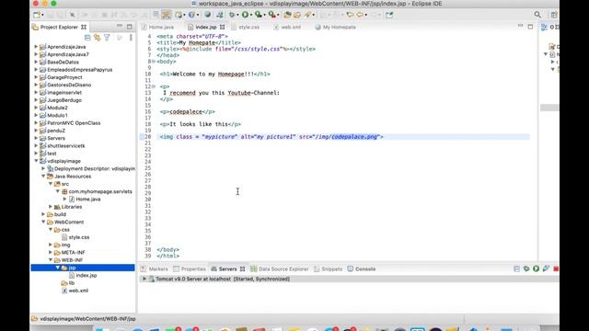
Task: Expand the META-INF folder
Action: [x=51, y=252]
